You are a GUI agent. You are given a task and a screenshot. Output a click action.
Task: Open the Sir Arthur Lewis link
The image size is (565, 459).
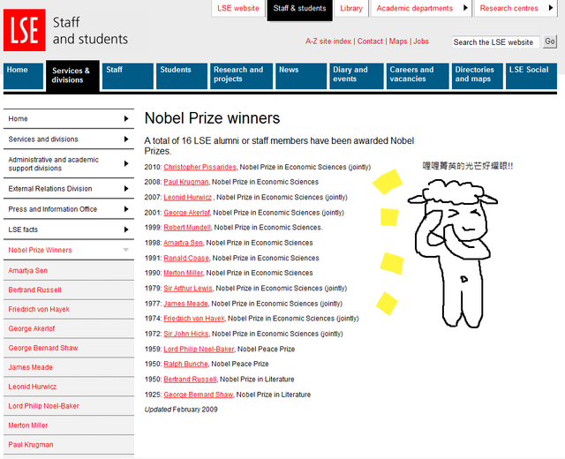pyautogui.click(x=188, y=289)
